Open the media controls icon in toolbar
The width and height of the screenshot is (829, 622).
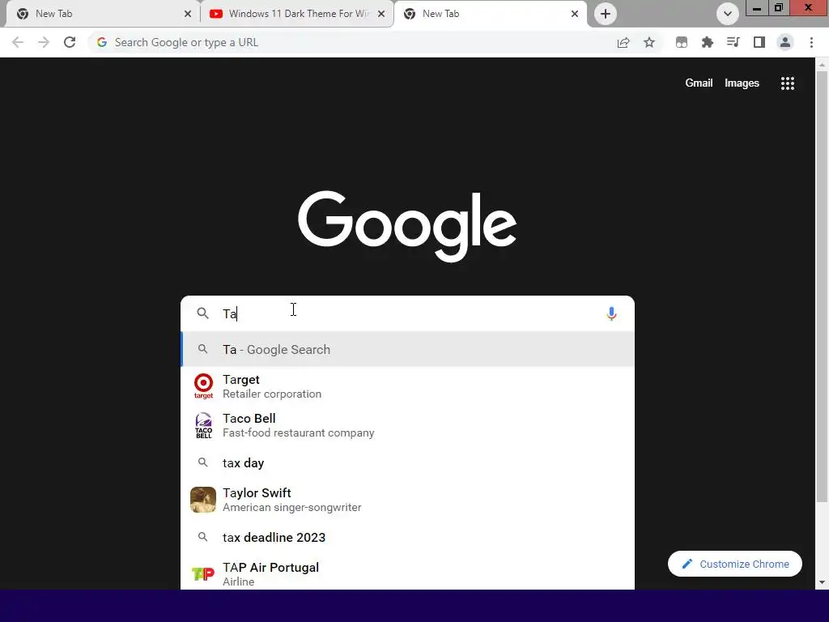coord(733,42)
